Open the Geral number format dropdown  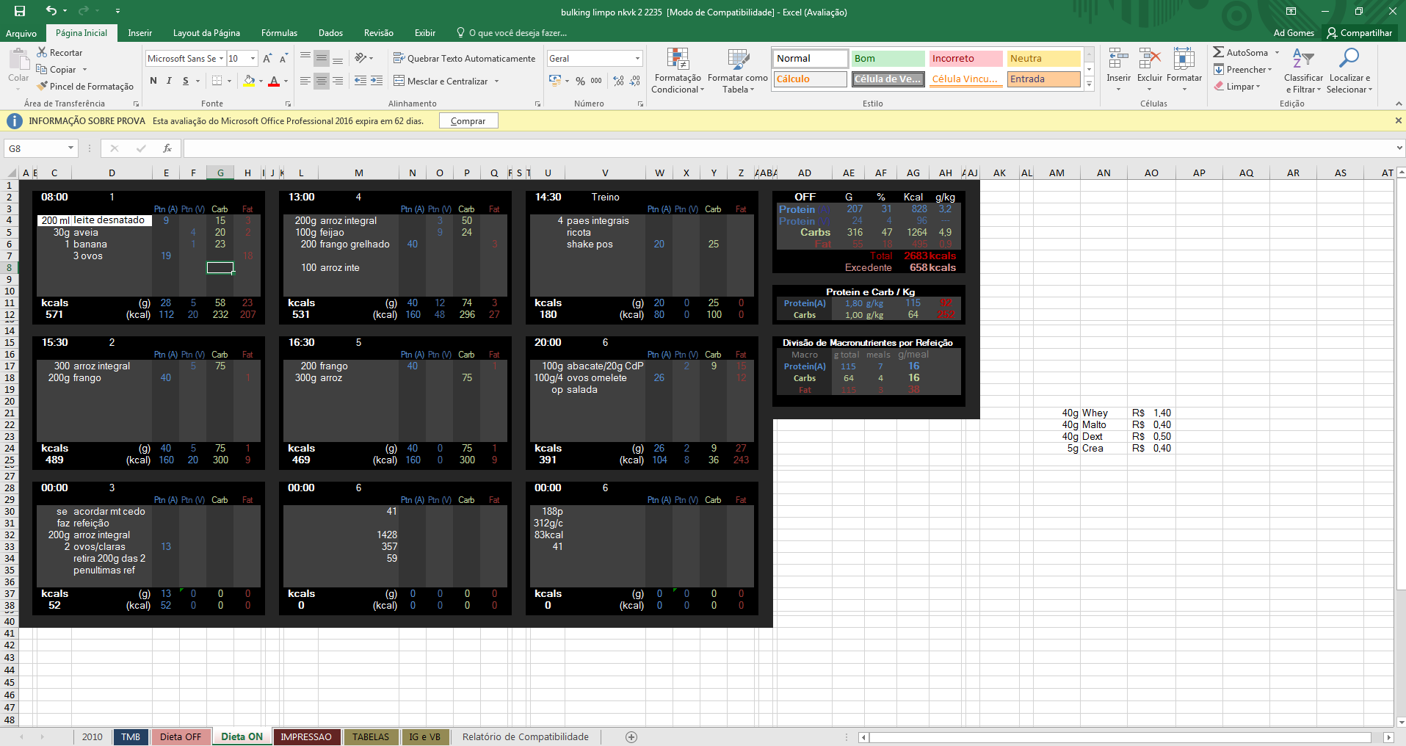tap(637, 58)
